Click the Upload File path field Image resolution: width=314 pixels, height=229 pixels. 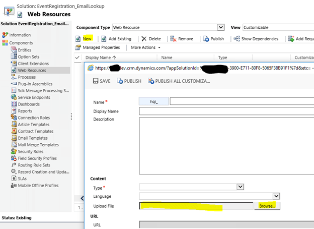(196, 206)
